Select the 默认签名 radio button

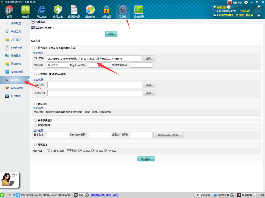click(x=35, y=104)
